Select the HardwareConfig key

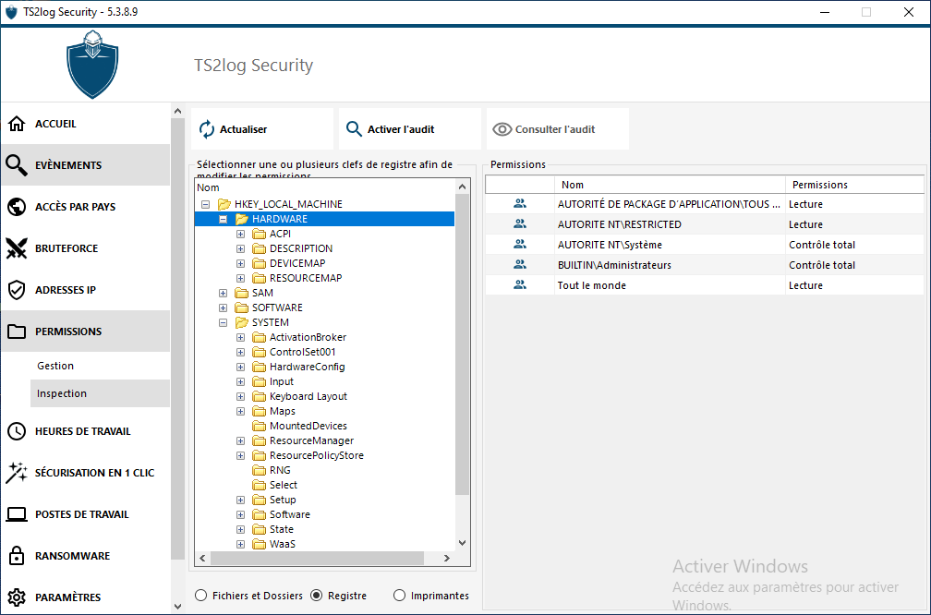307,367
